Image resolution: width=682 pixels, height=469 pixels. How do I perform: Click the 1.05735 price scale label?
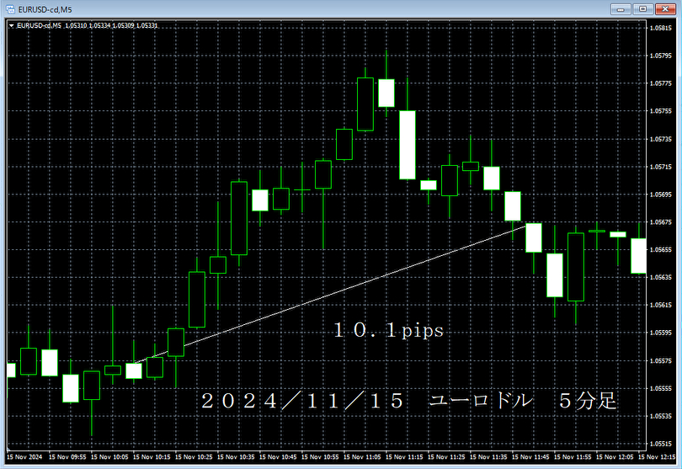(661, 139)
